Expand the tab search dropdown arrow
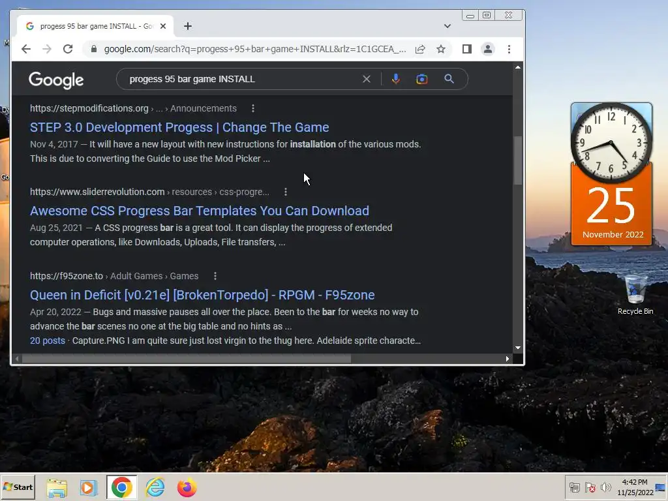Viewport: 668px width, 501px height. pyautogui.click(x=448, y=26)
